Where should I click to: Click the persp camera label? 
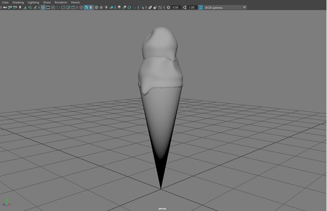coord(162,209)
